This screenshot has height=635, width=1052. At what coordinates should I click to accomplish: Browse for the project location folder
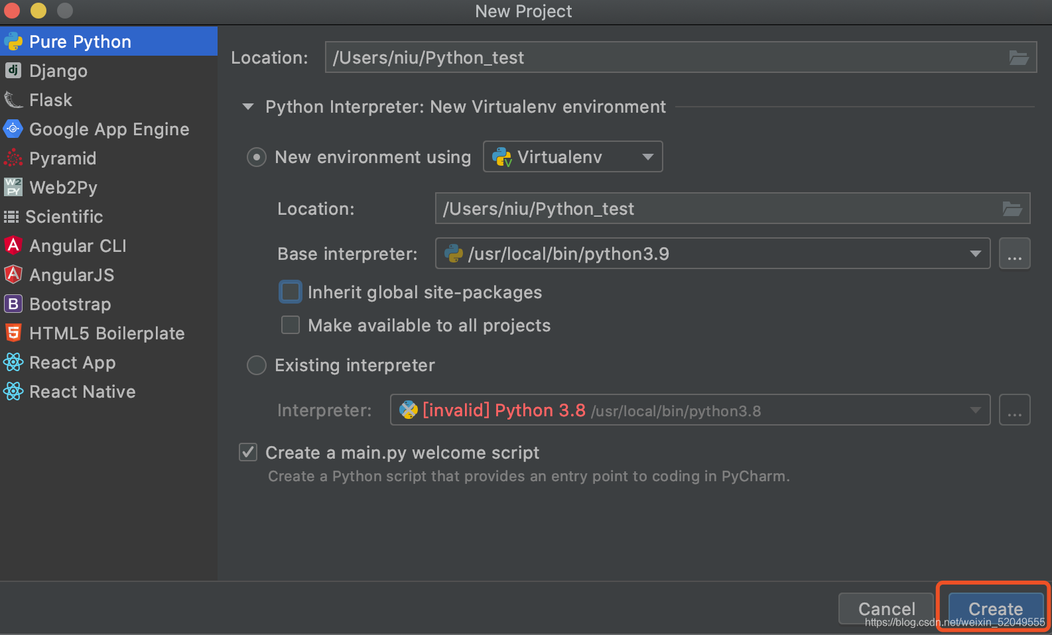1019,58
